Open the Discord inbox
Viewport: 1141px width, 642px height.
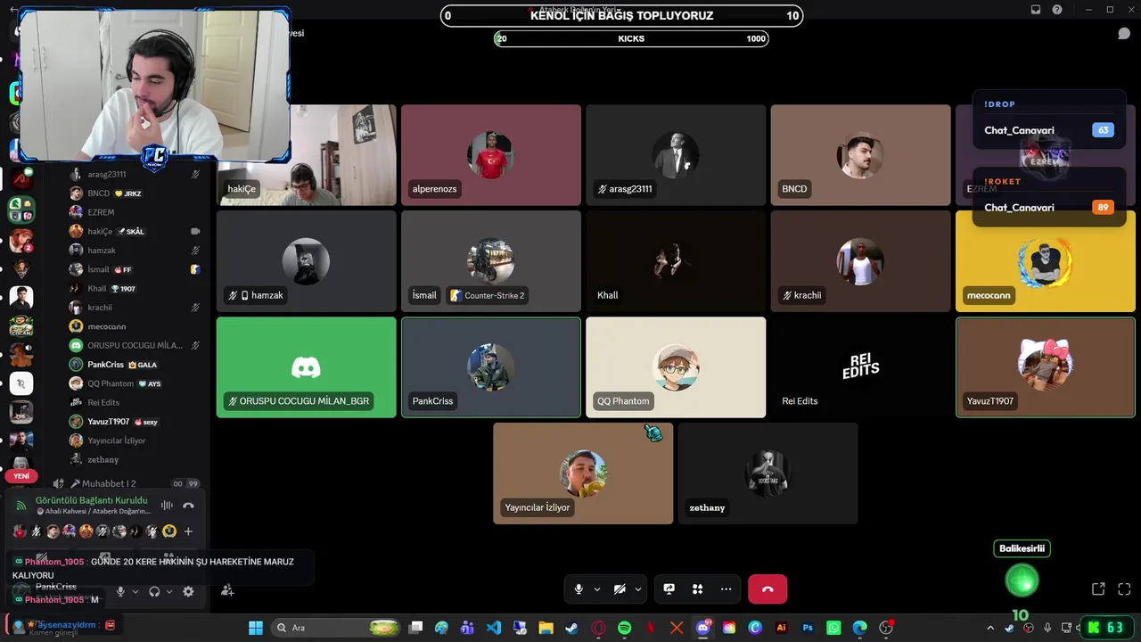[1036, 10]
